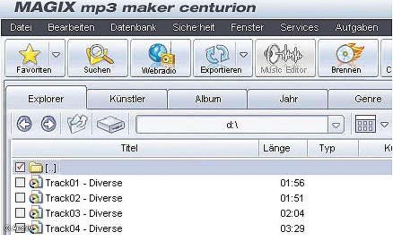Viewport: 393px width, 235px height.
Task: Open the Brennen burn disc tool
Action: [348, 58]
